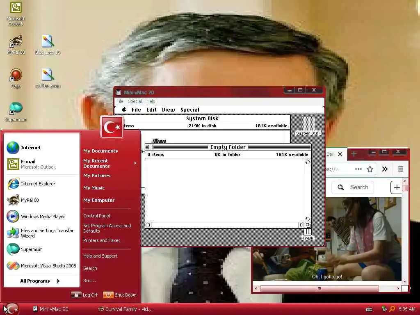Open My Pictures from Start menu
This screenshot has height=315, width=420.
click(97, 176)
